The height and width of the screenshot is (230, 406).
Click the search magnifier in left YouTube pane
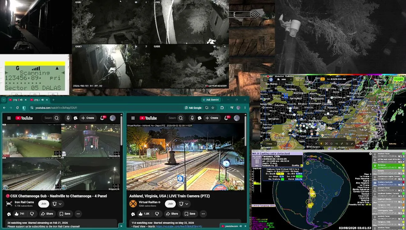click(x=56, y=118)
